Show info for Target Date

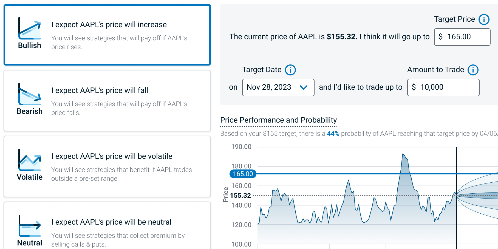click(290, 70)
